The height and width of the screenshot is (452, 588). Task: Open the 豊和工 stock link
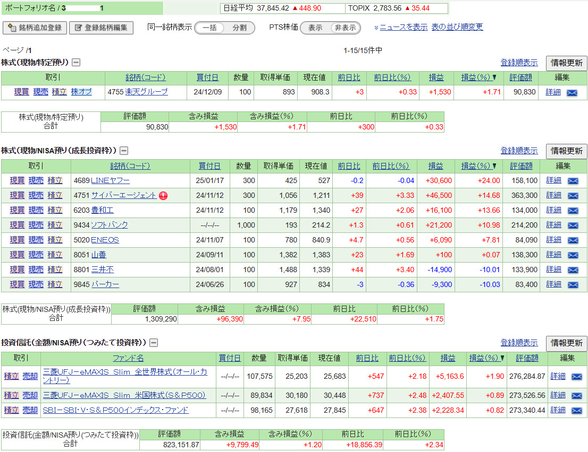pos(103,210)
